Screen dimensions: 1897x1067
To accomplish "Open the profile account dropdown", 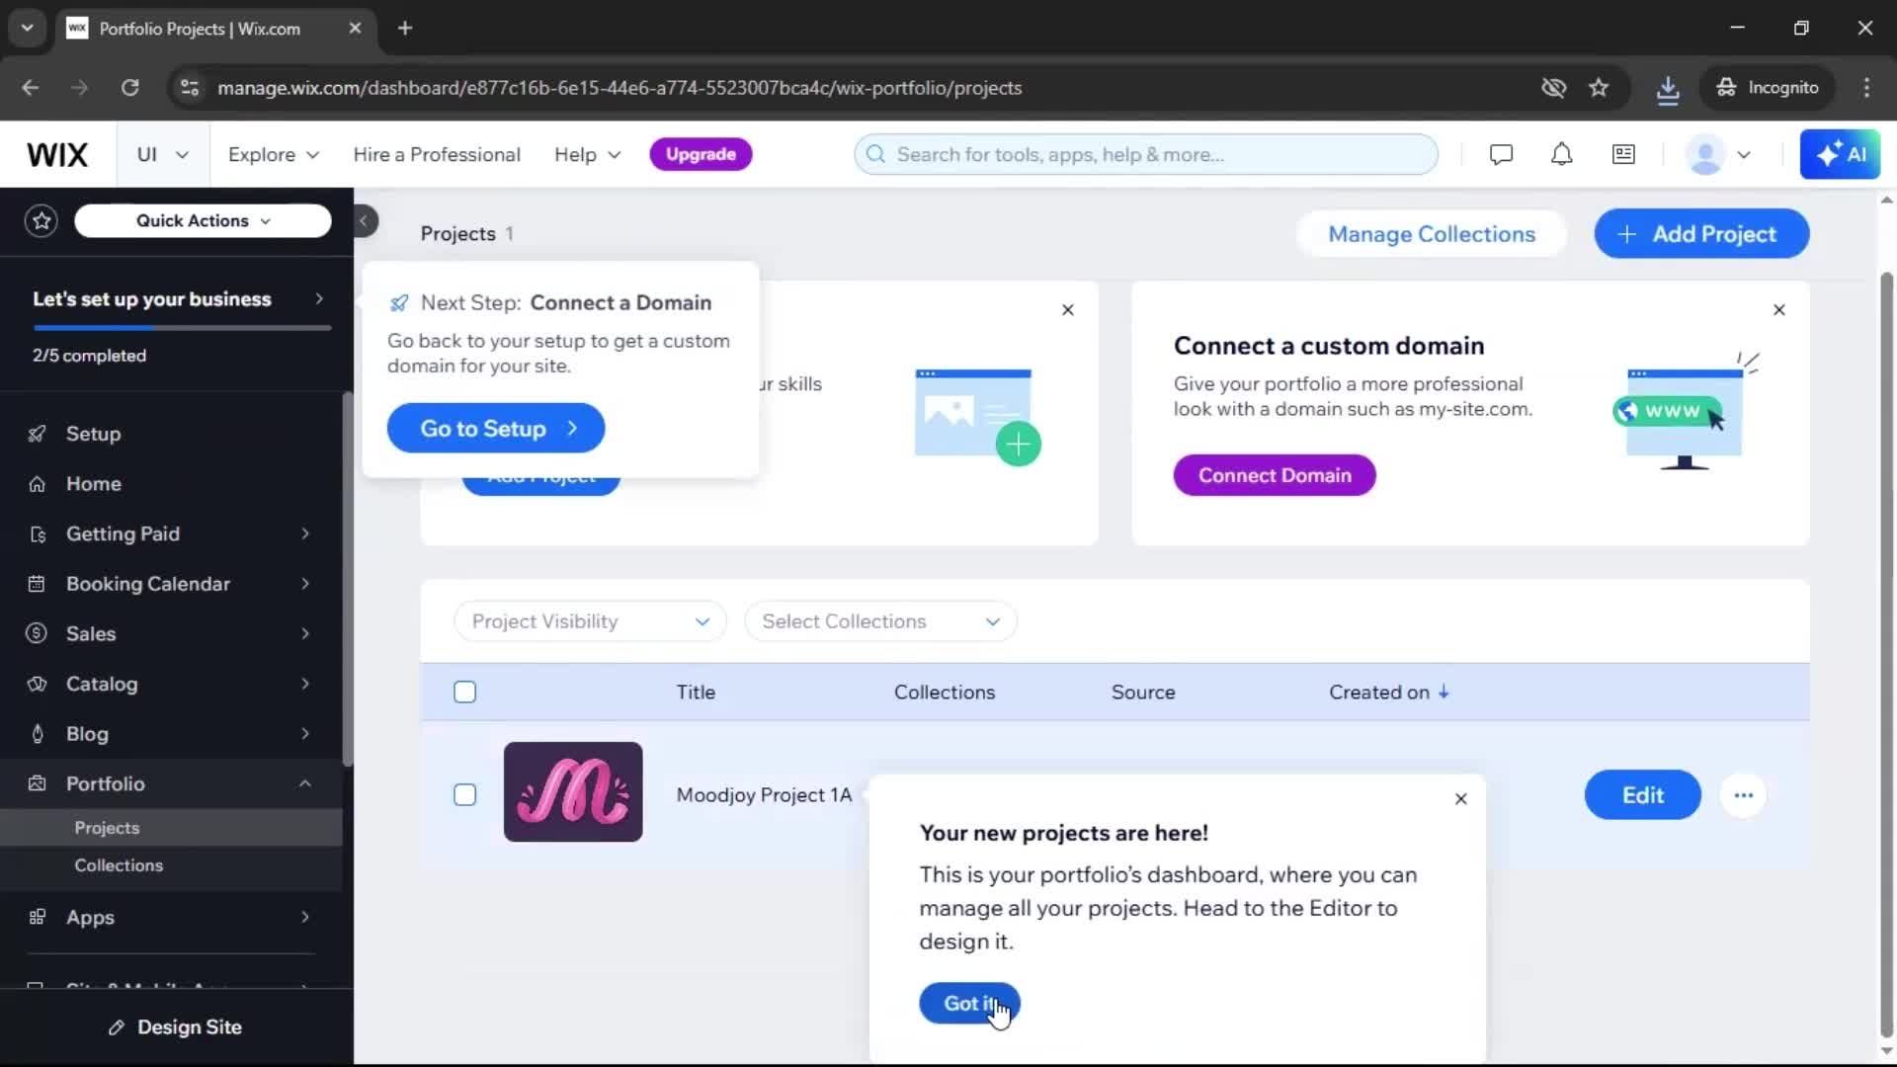I will click(x=1719, y=154).
